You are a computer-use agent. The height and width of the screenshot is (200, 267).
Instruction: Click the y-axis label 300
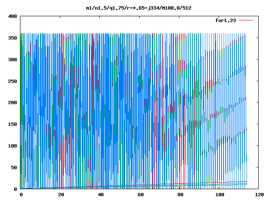pos(13,60)
